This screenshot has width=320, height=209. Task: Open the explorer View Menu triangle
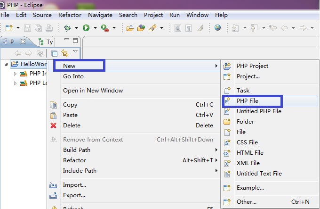click(x=75, y=51)
